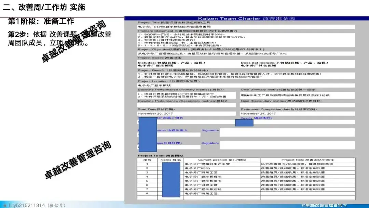Click Goal (Secondary metrics) label
This screenshot has width=369, height=208.
(280, 101)
